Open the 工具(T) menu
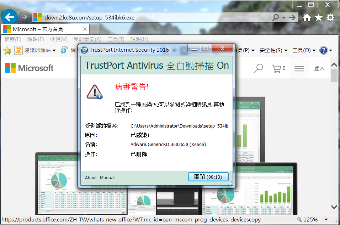Screen dimensions: 340x225 point(116,39)
